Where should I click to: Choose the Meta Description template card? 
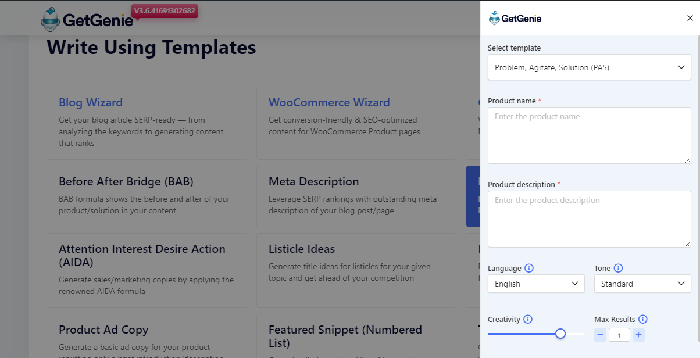pos(356,196)
